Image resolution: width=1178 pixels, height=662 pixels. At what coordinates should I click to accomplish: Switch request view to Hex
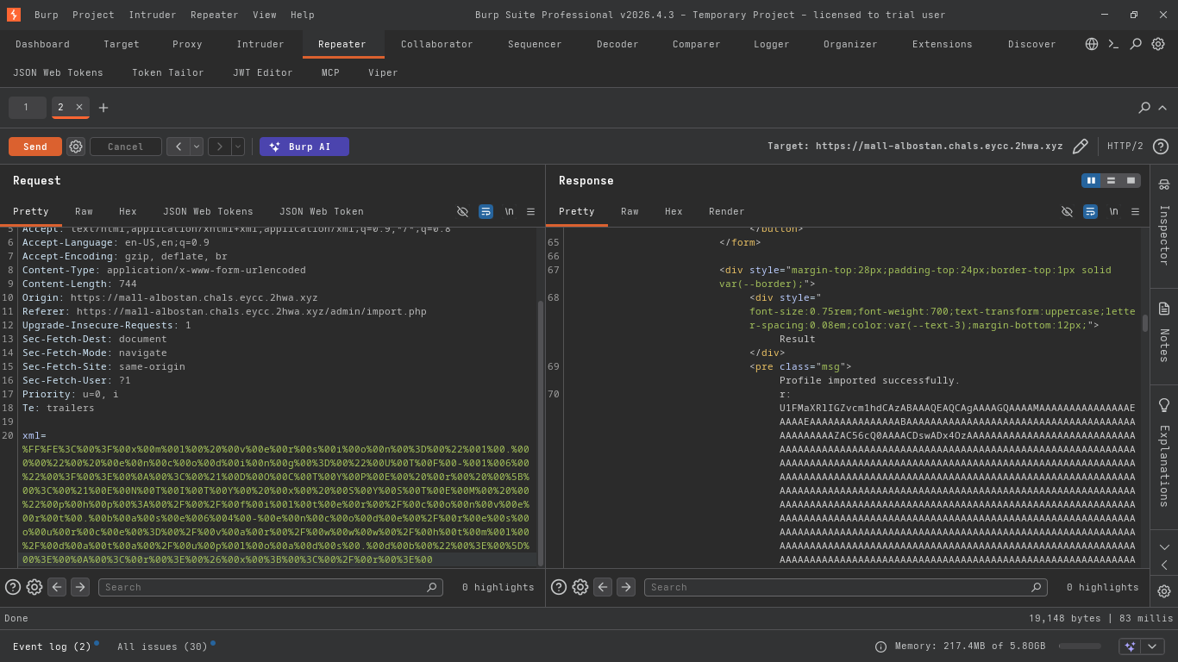click(x=128, y=211)
